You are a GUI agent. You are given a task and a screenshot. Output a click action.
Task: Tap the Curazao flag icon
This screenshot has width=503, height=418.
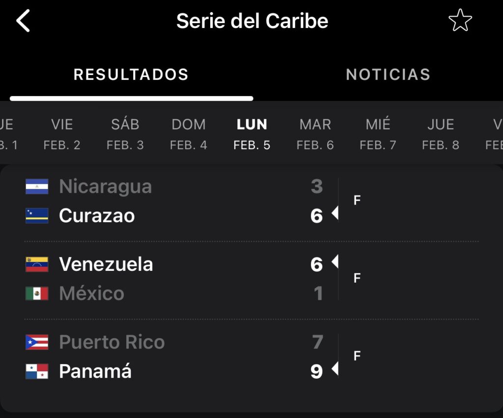pos(37,215)
